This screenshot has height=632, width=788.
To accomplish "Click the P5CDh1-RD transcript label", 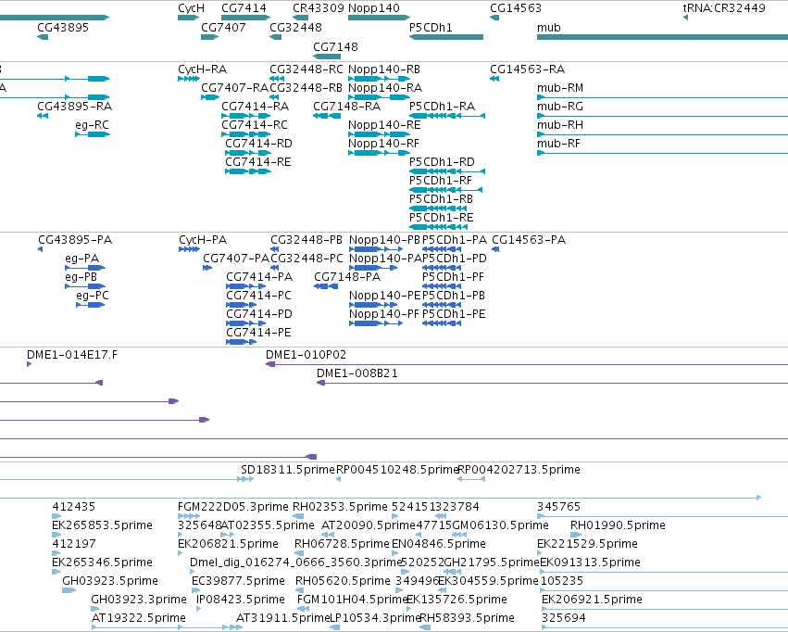I will (442, 162).
